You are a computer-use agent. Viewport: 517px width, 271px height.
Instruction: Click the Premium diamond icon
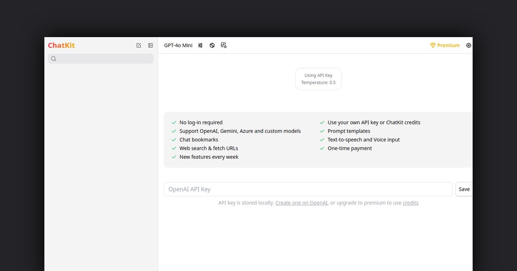point(432,45)
